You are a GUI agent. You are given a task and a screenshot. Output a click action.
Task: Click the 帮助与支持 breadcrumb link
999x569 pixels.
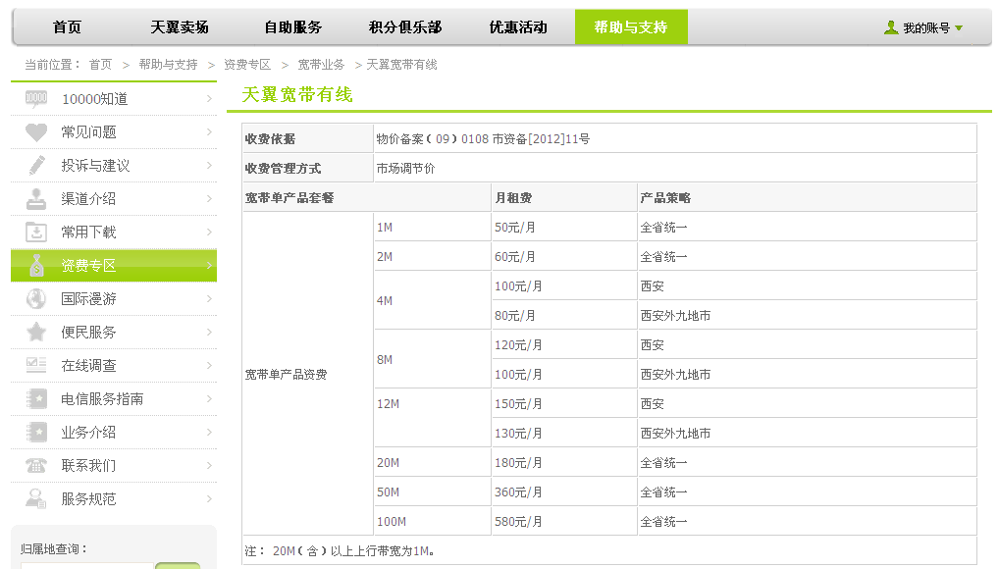[168, 65]
